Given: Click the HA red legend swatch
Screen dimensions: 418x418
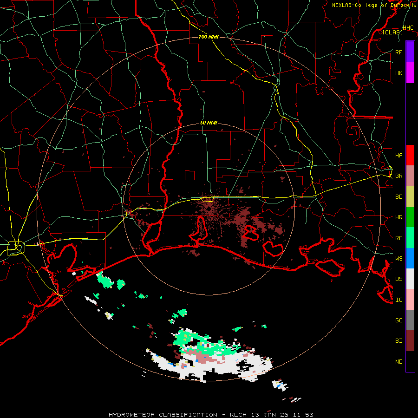Looking at the screenshot, I should (x=410, y=155).
